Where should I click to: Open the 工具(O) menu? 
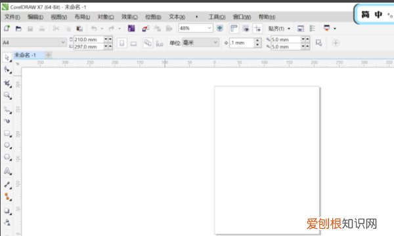tap(217, 17)
